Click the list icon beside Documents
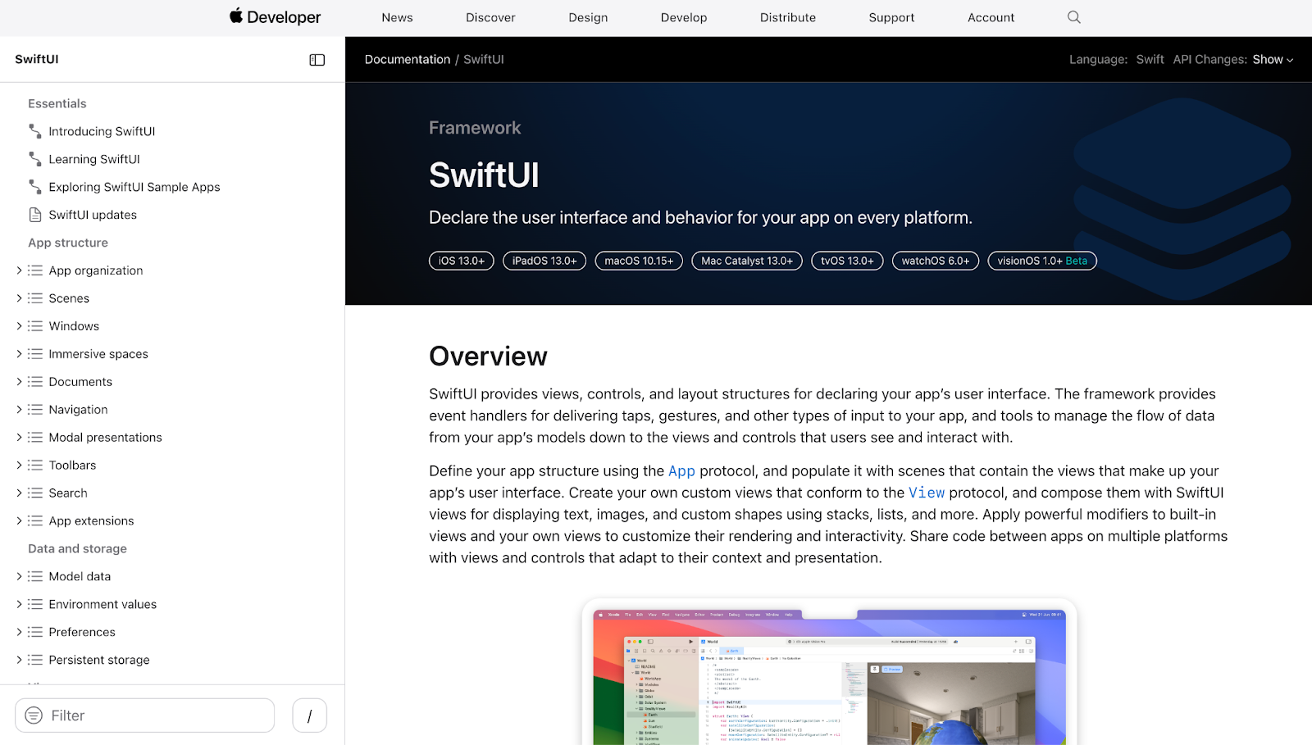Viewport: 1312px width, 745px height. pos(35,382)
